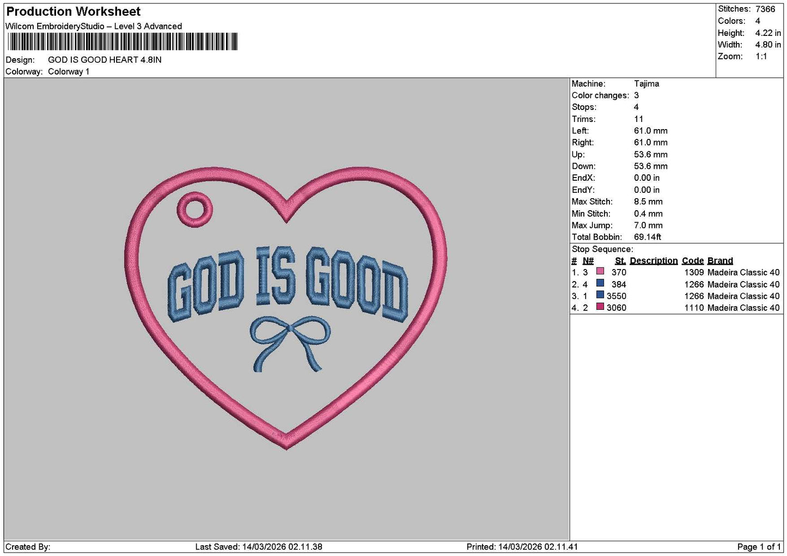Click thread code '1309' in stop 1
Screen dimensions: 787x556
click(694, 272)
